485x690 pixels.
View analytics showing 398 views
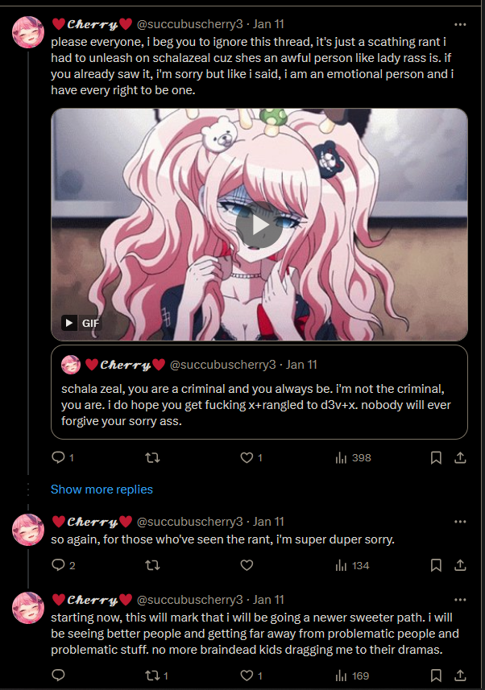(354, 457)
